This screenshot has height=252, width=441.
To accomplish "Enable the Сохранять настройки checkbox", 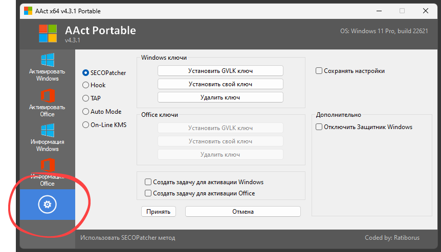I will click(x=319, y=71).
